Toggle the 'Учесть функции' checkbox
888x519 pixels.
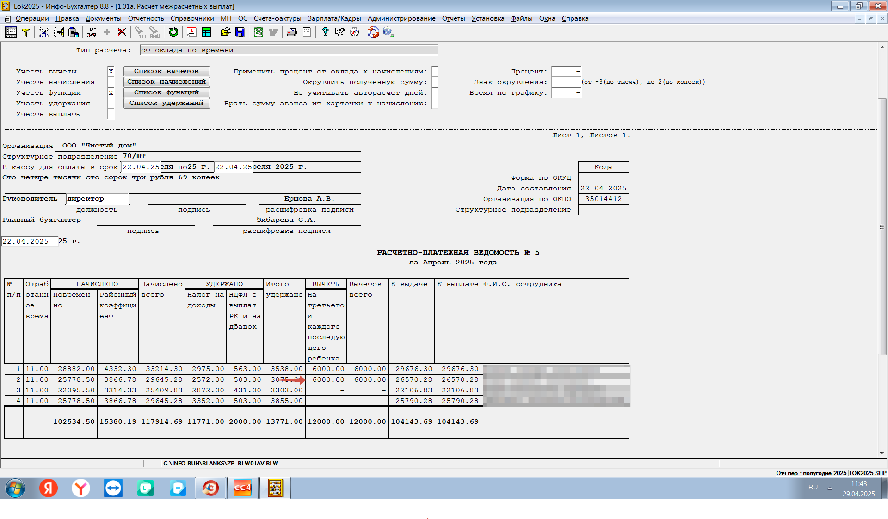tap(111, 92)
